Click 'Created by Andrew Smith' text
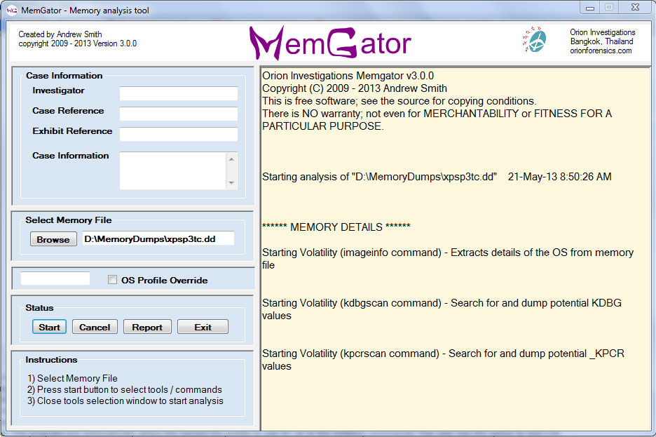The width and height of the screenshot is (656, 437). pos(60,34)
